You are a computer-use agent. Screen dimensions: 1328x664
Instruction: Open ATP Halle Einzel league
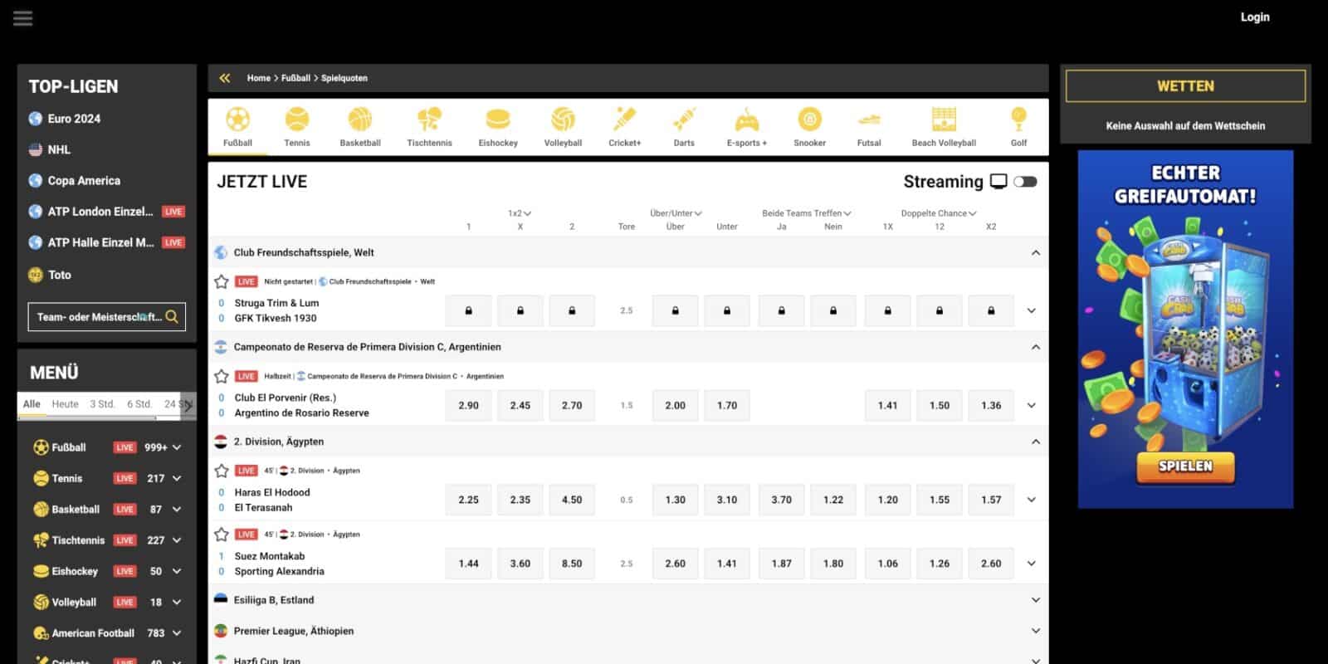(100, 242)
